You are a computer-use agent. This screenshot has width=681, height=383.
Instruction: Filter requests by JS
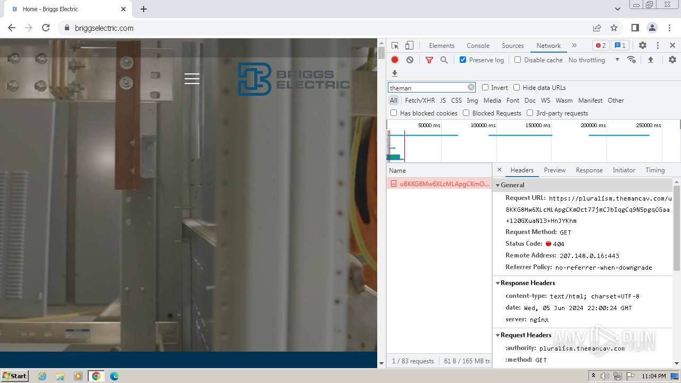pyautogui.click(x=443, y=100)
